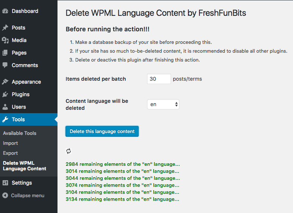
Task: Select Delete WPML Language Content submenu
Action: tap(24, 166)
